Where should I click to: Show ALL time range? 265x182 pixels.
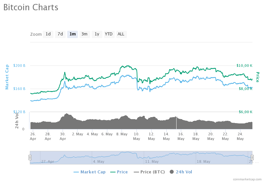121,34
